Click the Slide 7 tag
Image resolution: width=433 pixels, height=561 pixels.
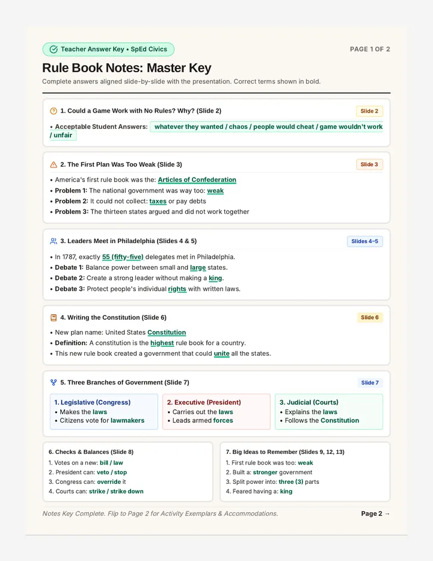pyautogui.click(x=370, y=382)
